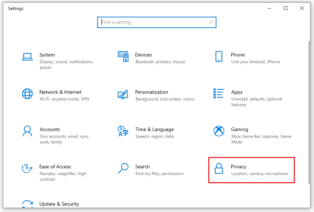Click the text "Bluetooth, printers, mouse"

coord(160,62)
